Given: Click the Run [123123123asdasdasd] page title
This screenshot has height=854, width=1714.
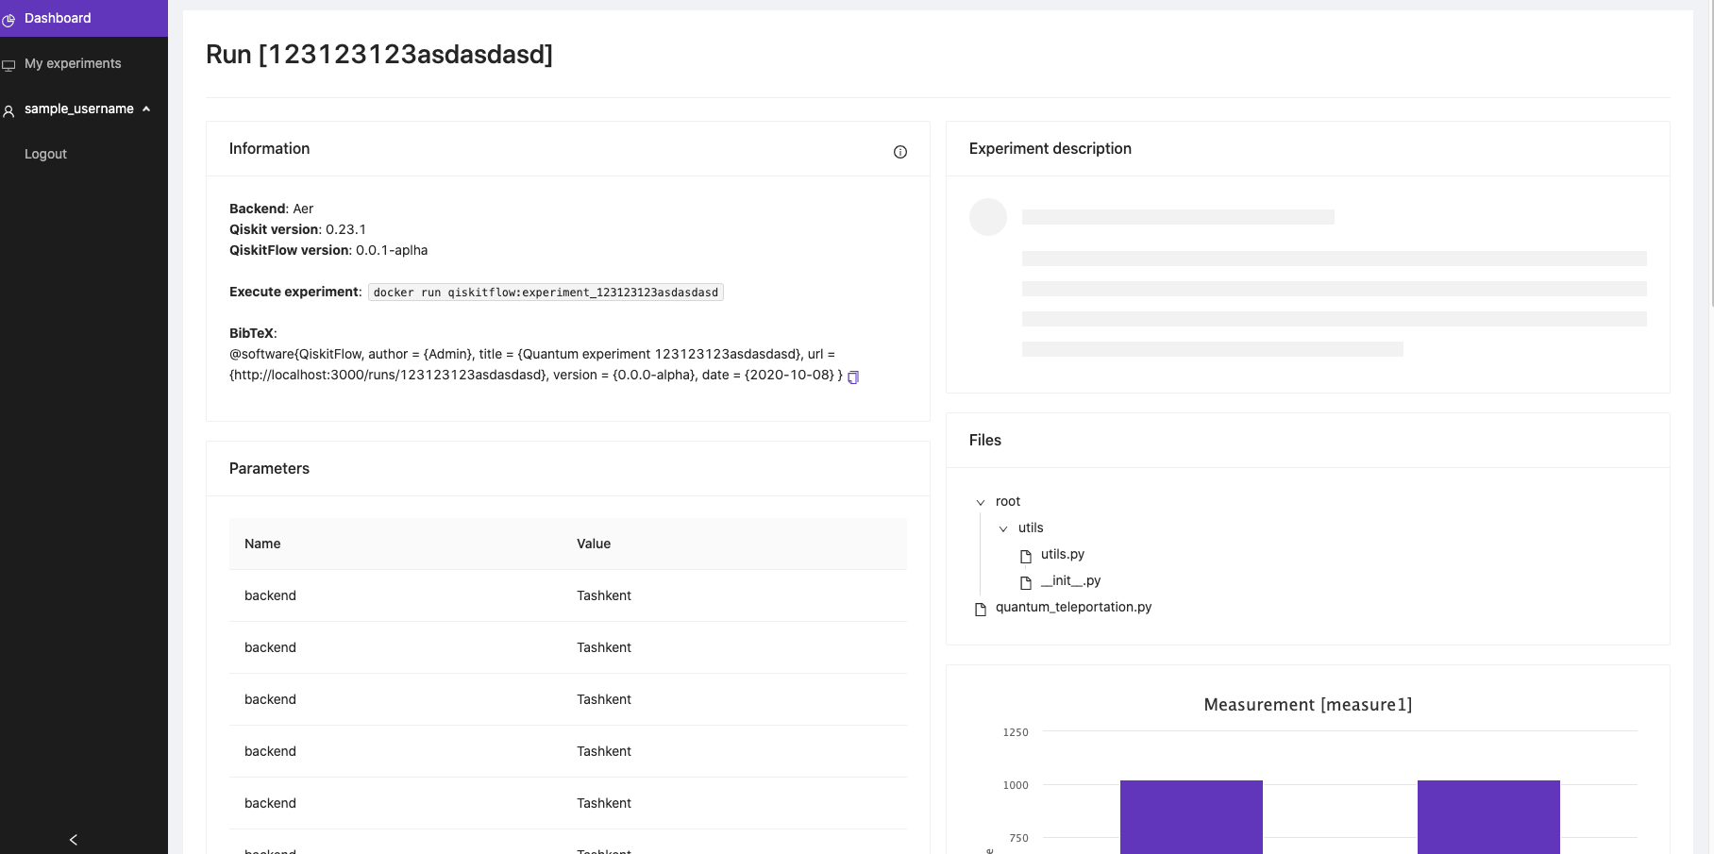Looking at the screenshot, I should [x=379, y=55].
